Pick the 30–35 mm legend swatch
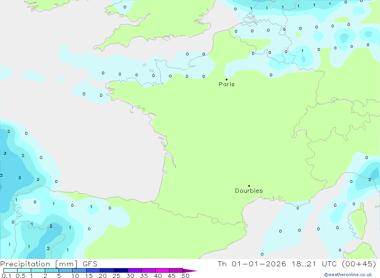The width and height of the screenshot is (380, 278). (135, 270)
